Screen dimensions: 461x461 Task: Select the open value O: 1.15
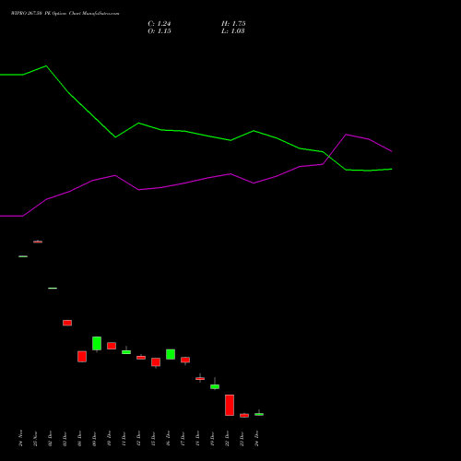click(160, 31)
